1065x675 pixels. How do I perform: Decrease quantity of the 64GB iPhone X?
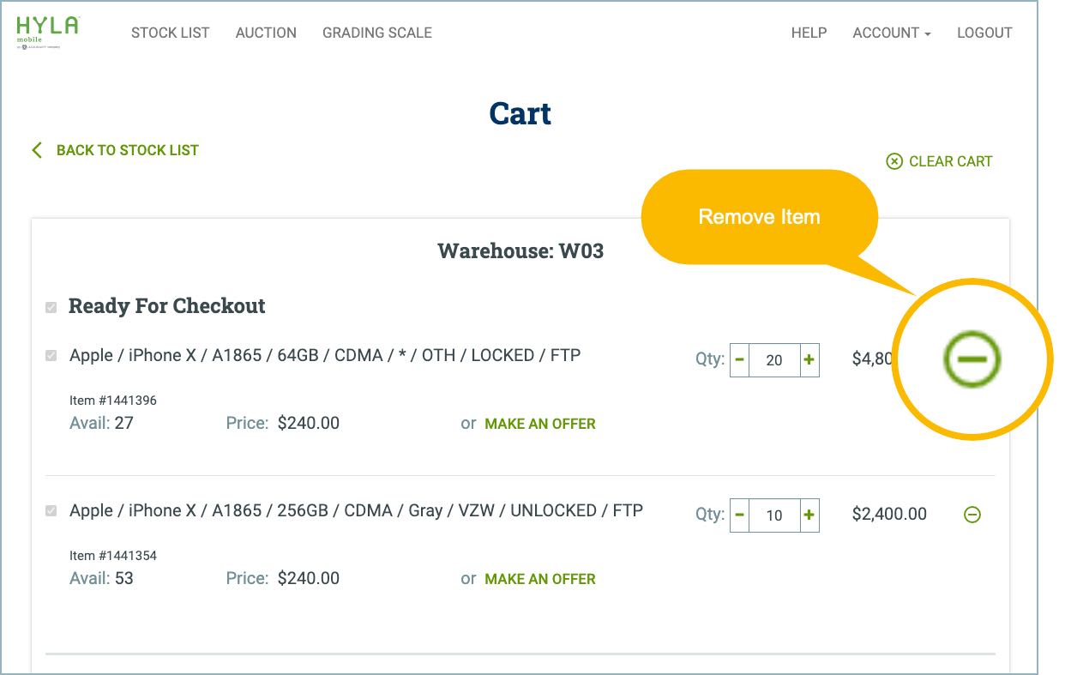tap(738, 359)
